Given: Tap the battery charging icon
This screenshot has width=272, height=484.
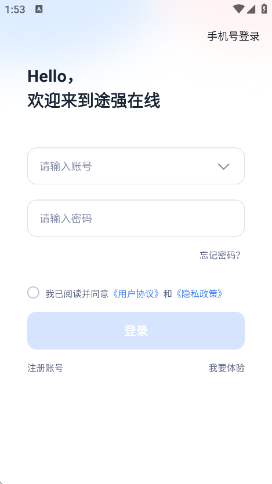Looking at the screenshot, I should pyautogui.click(x=264, y=9).
